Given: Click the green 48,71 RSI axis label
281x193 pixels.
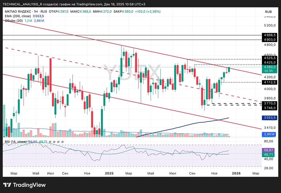Looking at the screenshot, I should pyautogui.click(x=268, y=155).
